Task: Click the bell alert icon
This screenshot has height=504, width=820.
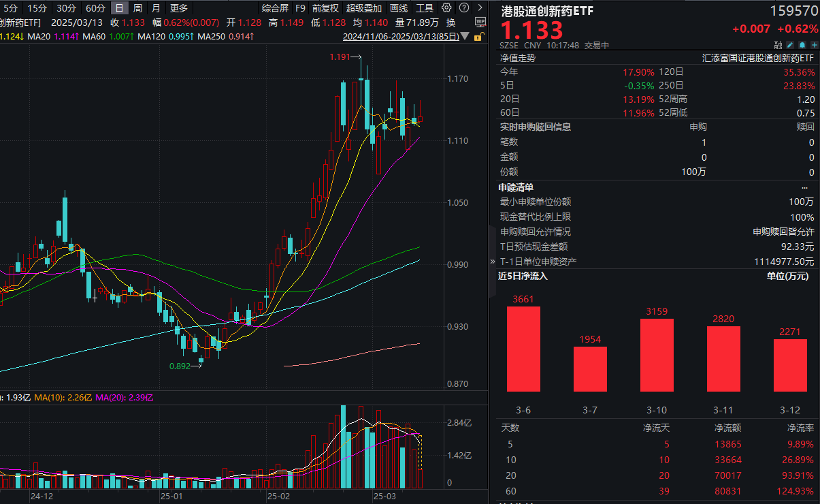Action: point(801,46)
